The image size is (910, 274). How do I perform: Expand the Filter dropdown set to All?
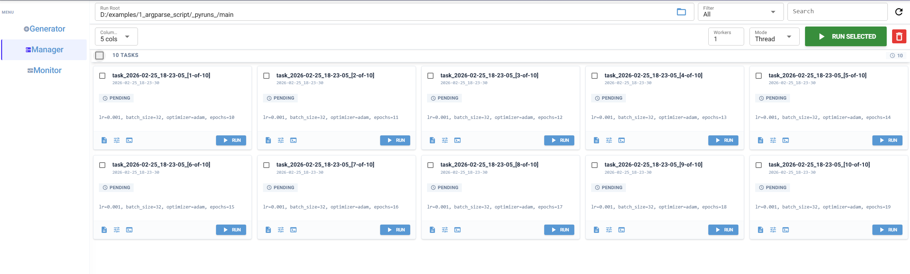[740, 12]
